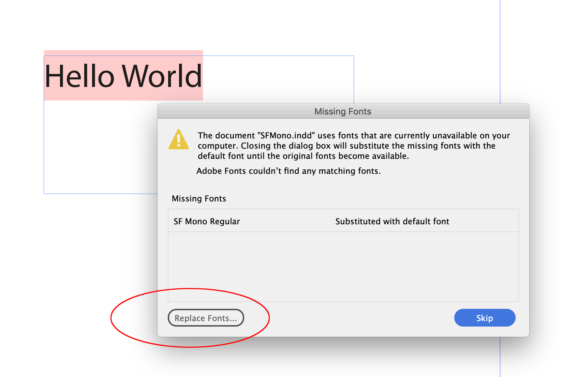Click the yellow warning triangle icon

[178, 140]
